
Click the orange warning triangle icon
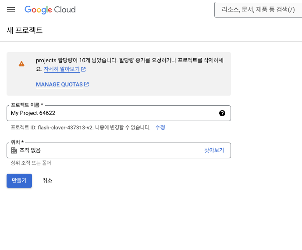coord(21,64)
